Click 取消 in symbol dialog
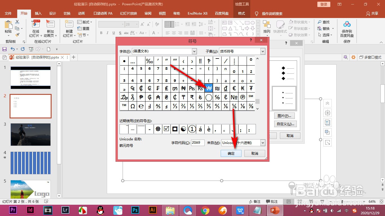The width and height of the screenshot is (385, 216). [x=255, y=153]
